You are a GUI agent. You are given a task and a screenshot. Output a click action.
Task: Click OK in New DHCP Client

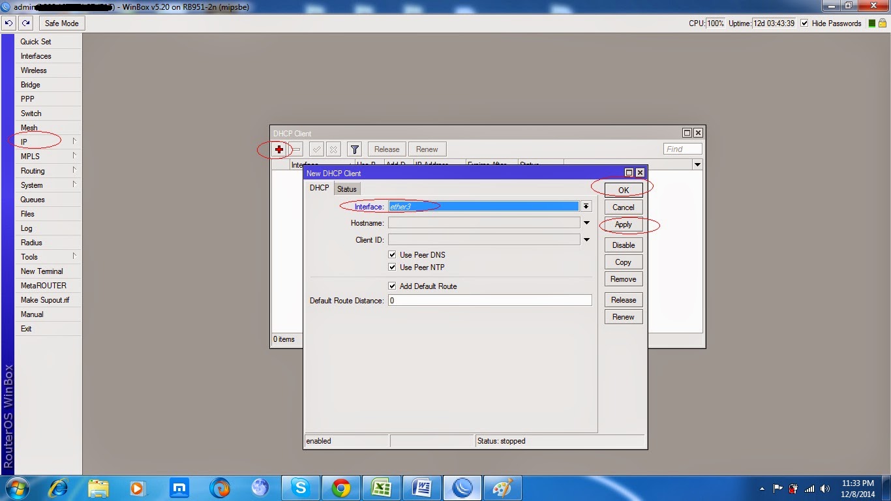tap(624, 190)
